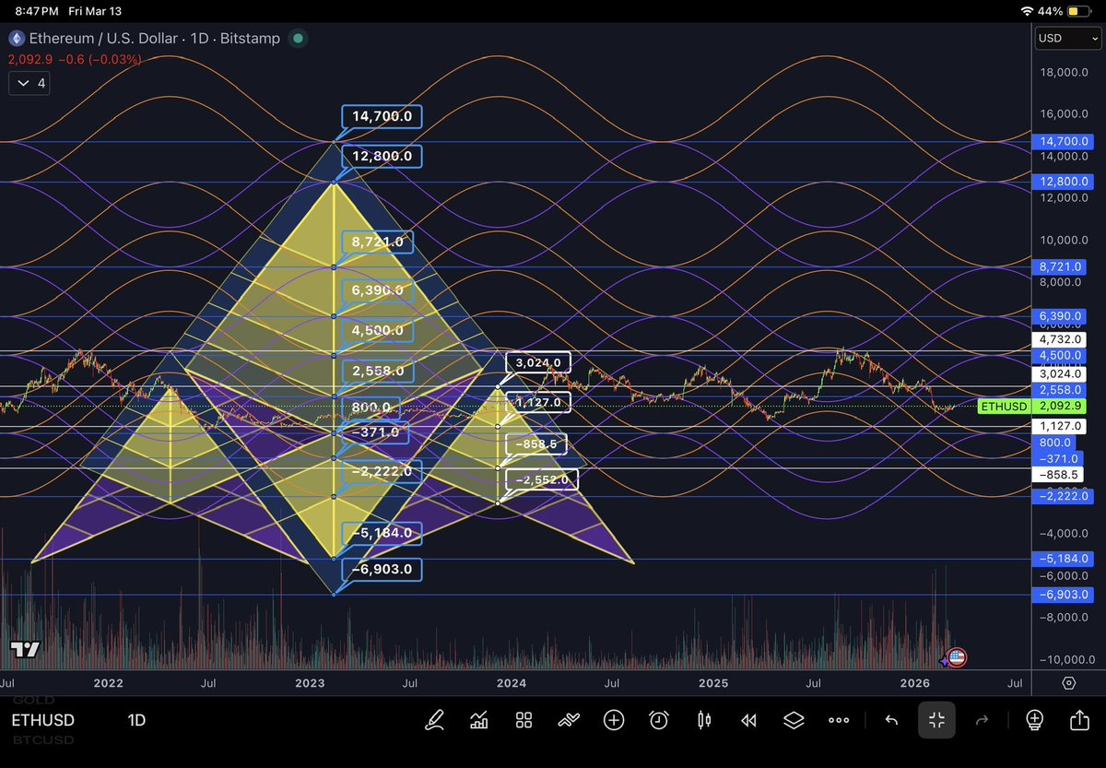Image resolution: width=1106 pixels, height=768 pixels.
Task: Expand the indicators list showing 4
Action: [29, 83]
